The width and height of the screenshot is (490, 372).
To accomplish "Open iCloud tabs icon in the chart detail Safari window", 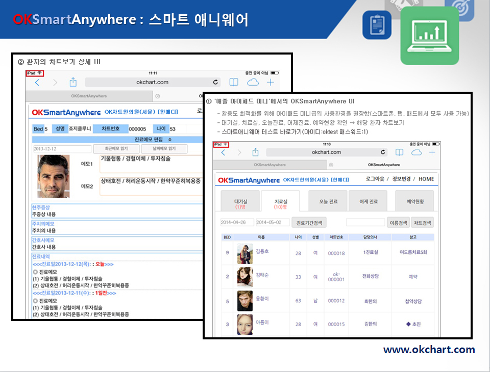I will 253,82.
